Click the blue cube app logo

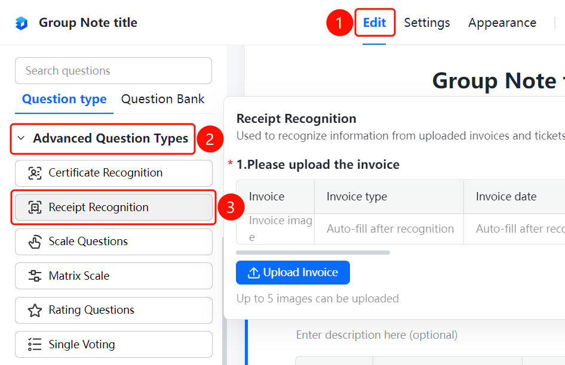[x=22, y=23]
